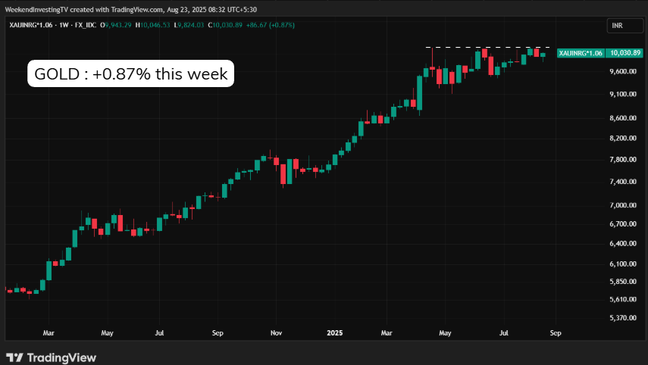The width and height of the screenshot is (648, 365).
Task: Click the 7,400.00 price axis label
Action: [623, 182]
